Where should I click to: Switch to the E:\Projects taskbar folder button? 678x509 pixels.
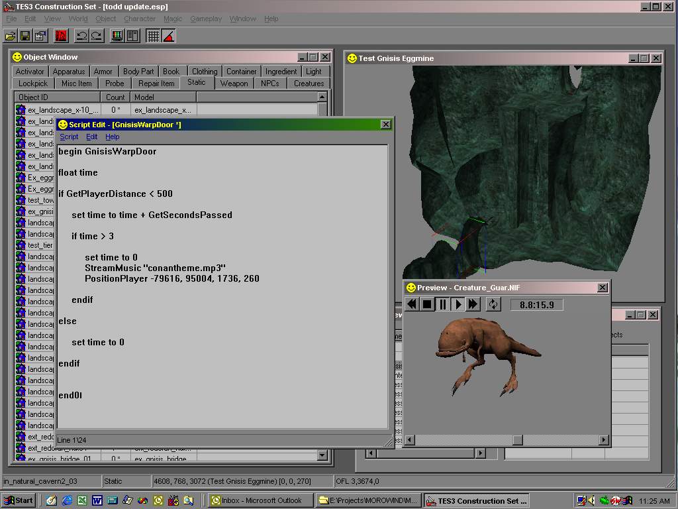368,500
